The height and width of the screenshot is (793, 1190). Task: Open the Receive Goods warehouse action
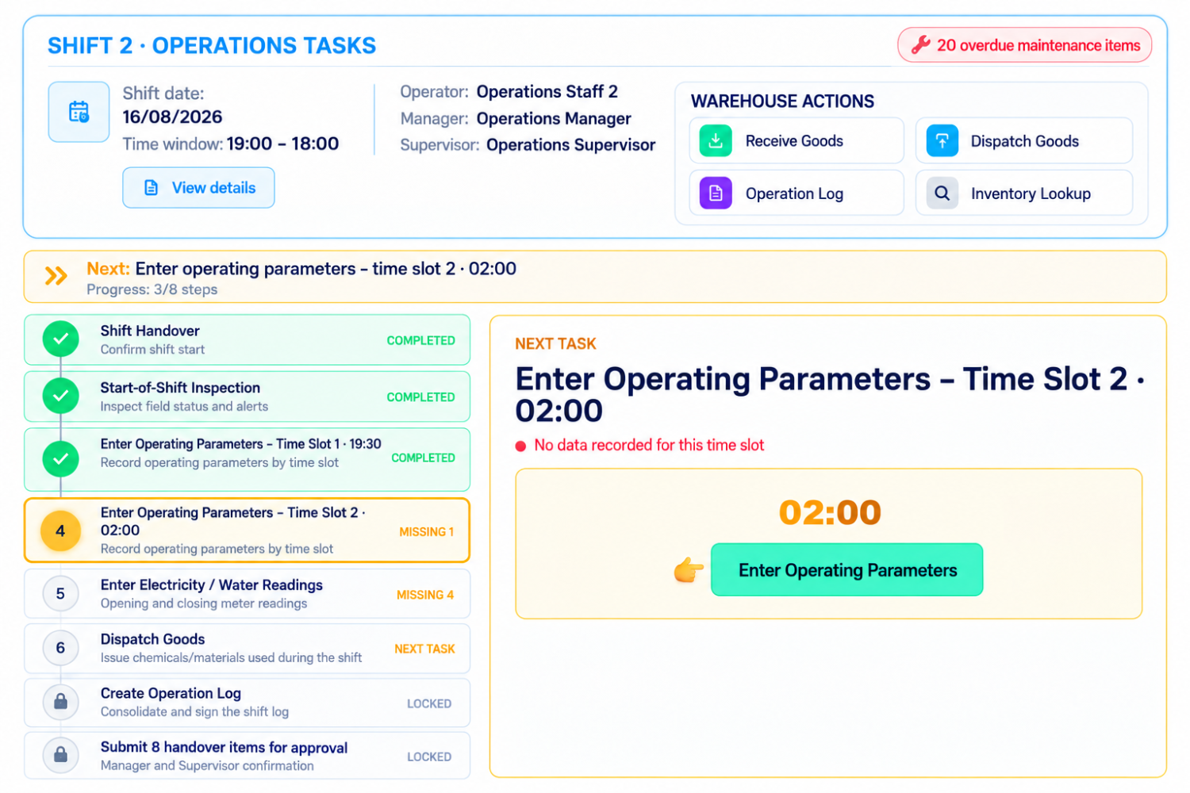(797, 141)
